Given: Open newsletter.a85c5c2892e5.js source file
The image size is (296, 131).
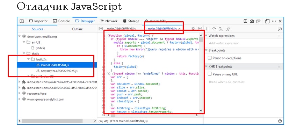Looking at the screenshot, I should (x=57, y=71).
